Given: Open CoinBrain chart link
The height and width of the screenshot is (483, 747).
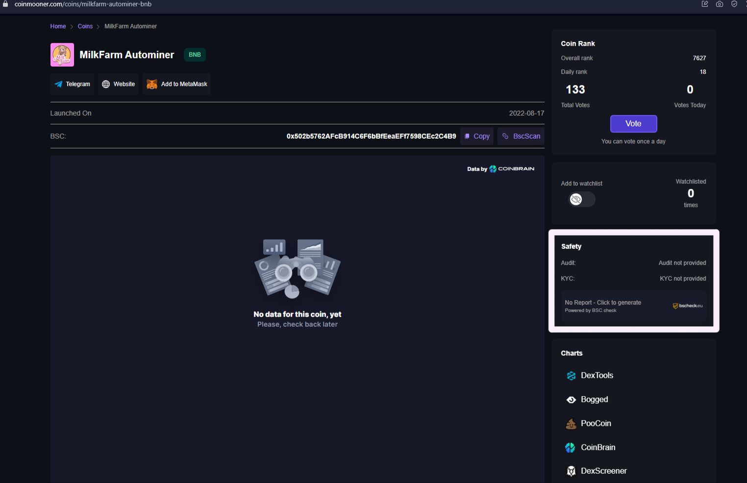Looking at the screenshot, I should (591, 447).
